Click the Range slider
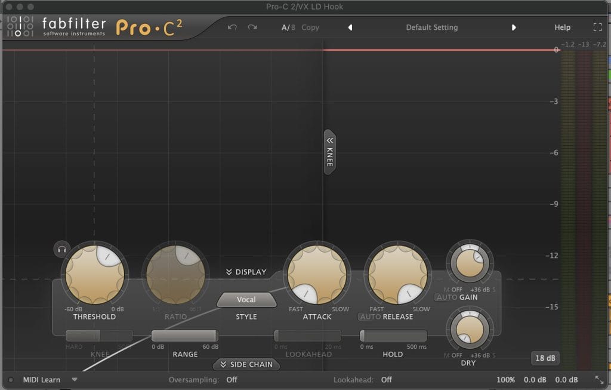Screen dimensions: 611x390 click(184, 336)
